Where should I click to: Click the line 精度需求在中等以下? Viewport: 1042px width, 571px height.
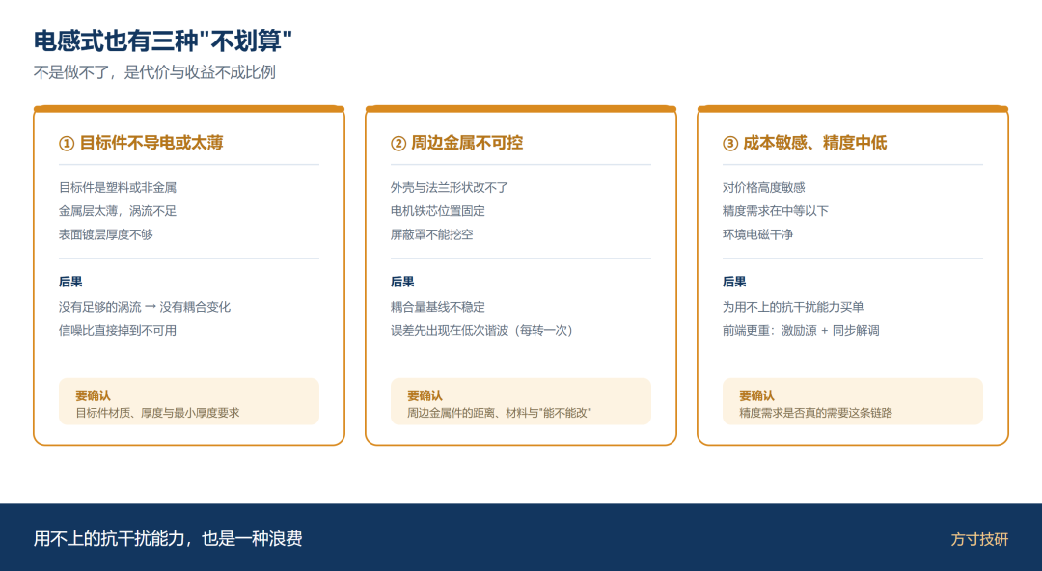[x=775, y=211]
